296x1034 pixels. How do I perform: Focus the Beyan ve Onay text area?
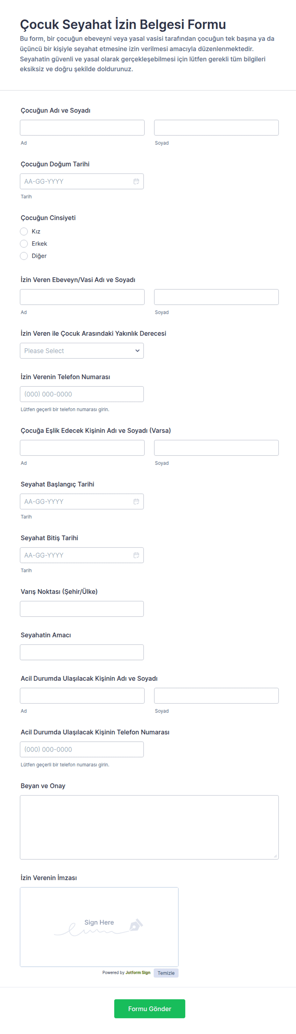pos(149,827)
